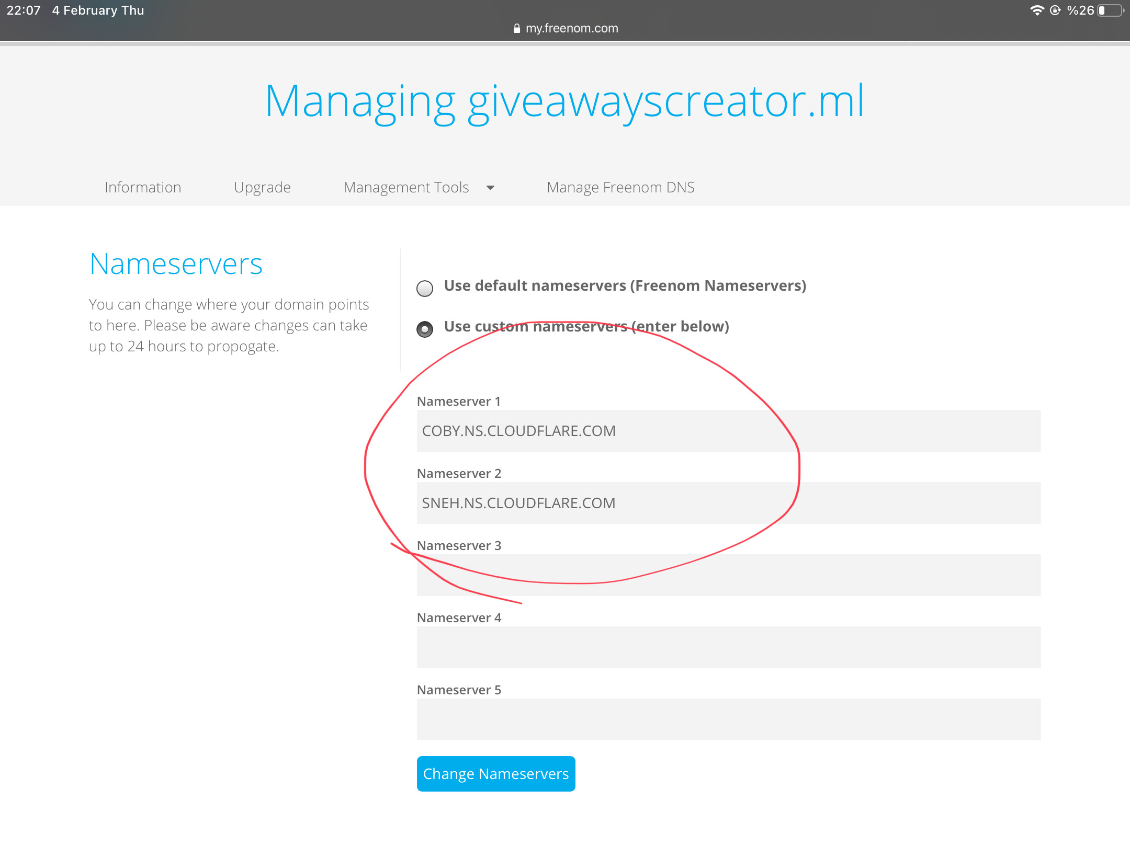The height and width of the screenshot is (847, 1130).
Task: Click the Nameserver 2 label
Action: pyautogui.click(x=459, y=473)
